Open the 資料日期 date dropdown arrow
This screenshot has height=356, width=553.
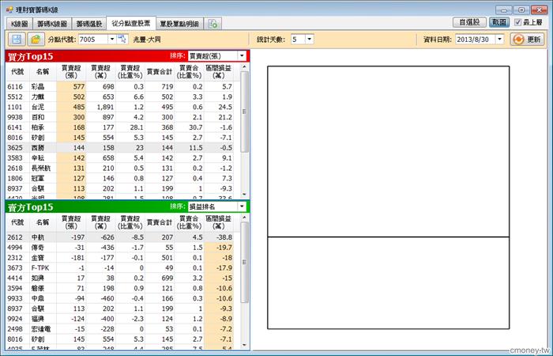500,39
